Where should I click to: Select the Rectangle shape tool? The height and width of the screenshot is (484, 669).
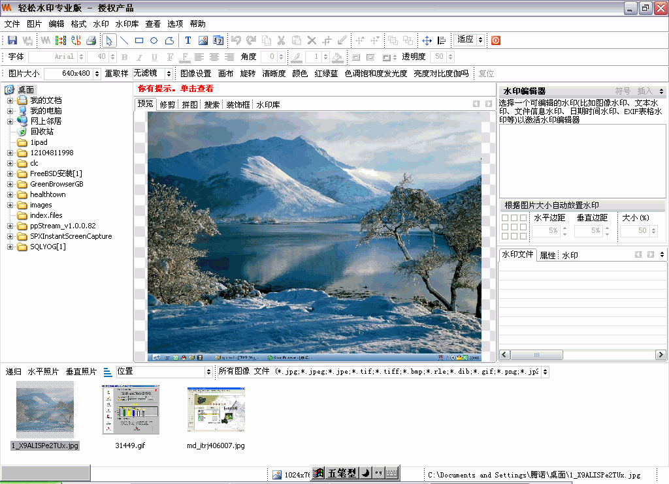click(139, 40)
